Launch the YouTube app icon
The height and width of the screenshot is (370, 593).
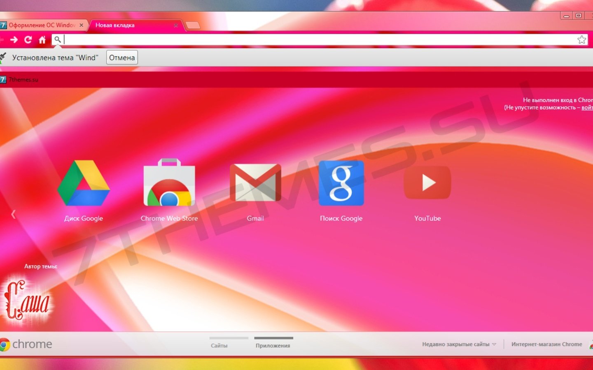tap(427, 183)
